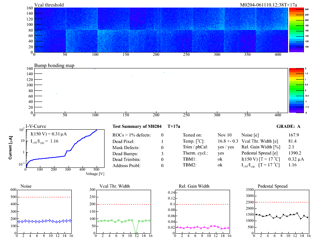Viewport: 323px width, 242px height.
Task: Click the "Pedestal Spread" plot title
Action: click(273, 186)
